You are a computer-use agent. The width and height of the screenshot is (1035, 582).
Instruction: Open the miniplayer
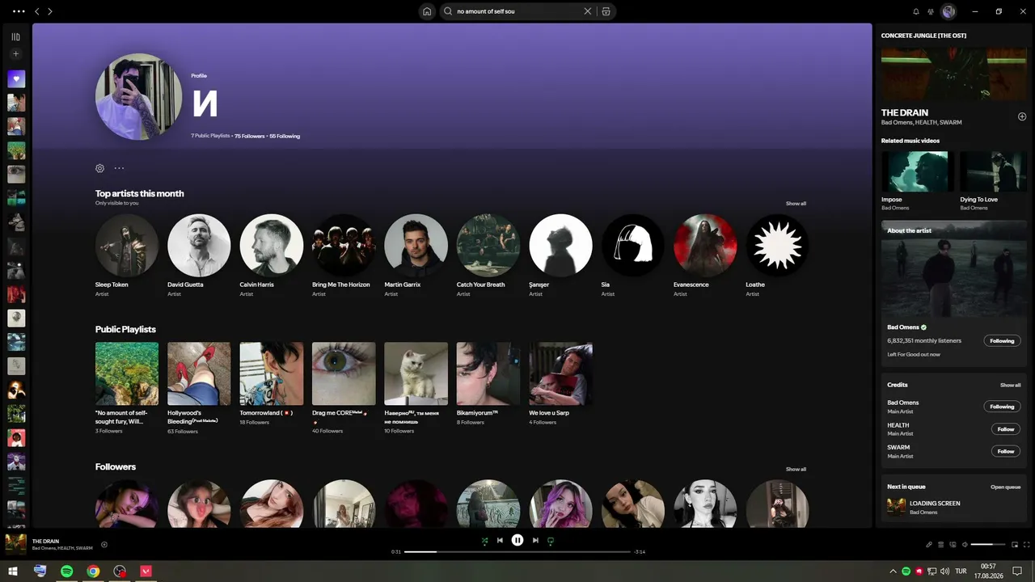point(1015,544)
